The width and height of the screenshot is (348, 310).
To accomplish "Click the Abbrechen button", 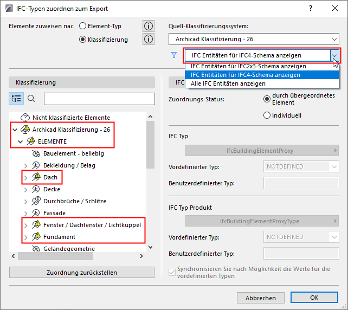I will tap(261, 298).
